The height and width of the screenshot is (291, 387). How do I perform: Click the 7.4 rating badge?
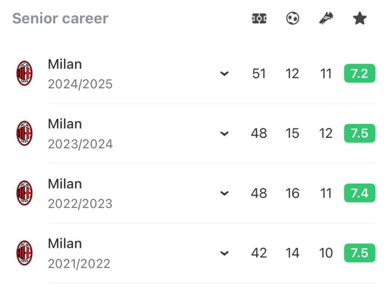pos(360,193)
